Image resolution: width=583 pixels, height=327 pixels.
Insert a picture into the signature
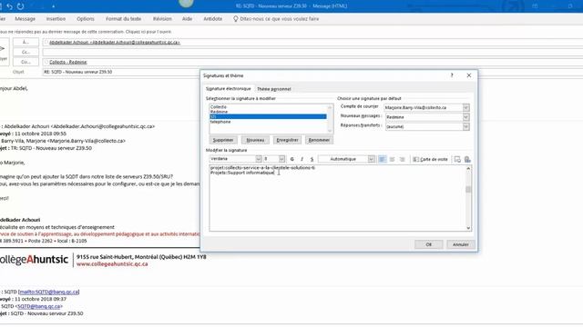coord(457,159)
